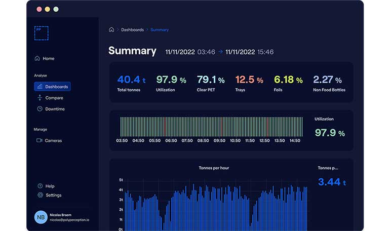The height and width of the screenshot is (231, 390).
Task: Click the 97.9 % Utilization stat in top card
Action: pos(171,83)
